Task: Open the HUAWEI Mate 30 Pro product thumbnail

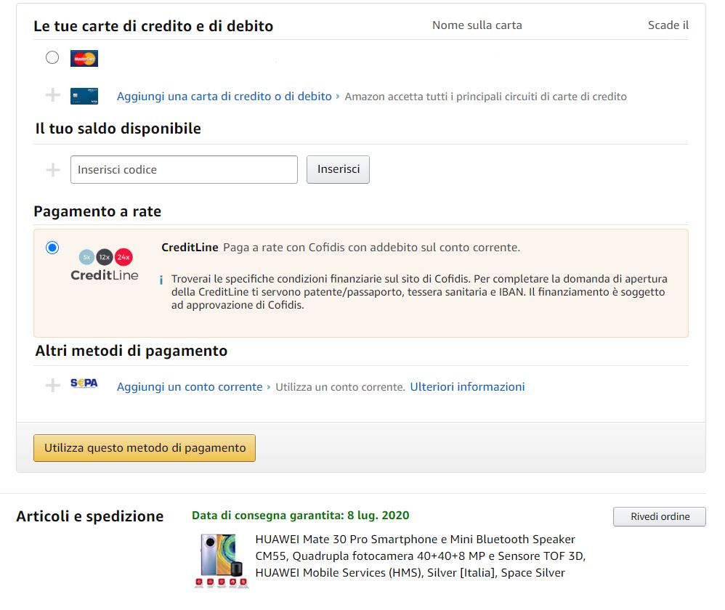Action: 222,561
